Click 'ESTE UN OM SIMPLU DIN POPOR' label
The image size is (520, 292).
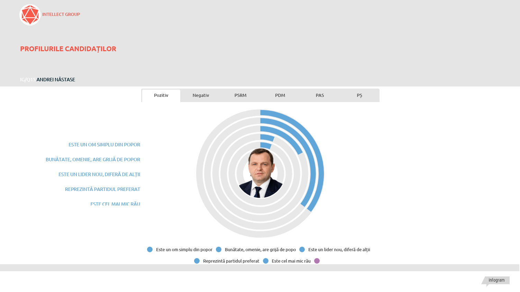pos(104,145)
